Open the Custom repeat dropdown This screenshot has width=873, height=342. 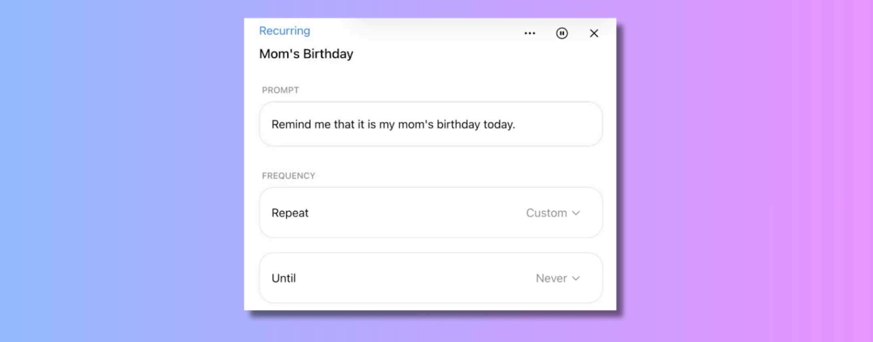tap(553, 213)
